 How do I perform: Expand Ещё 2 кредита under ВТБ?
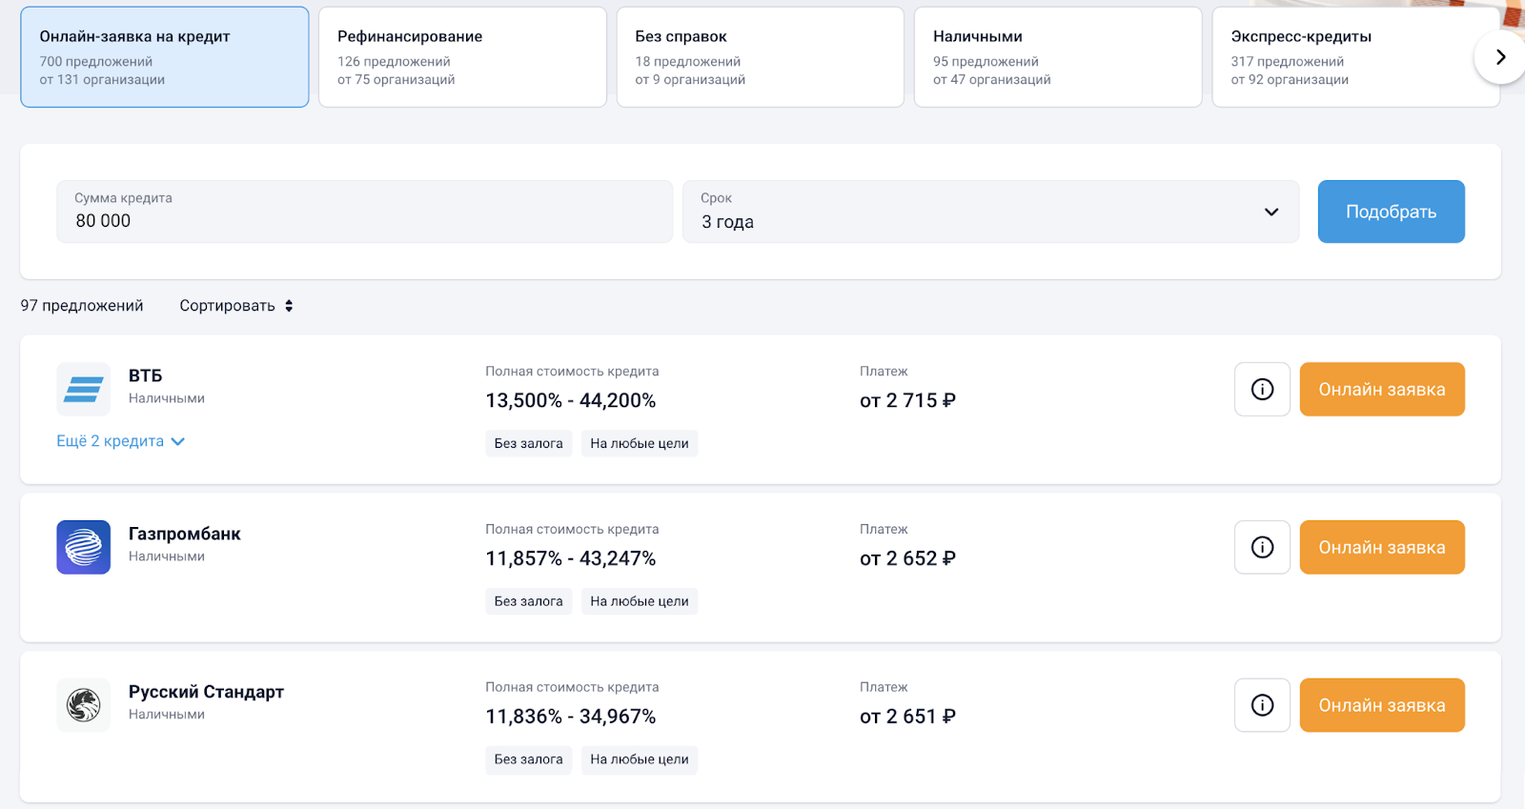click(x=120, y=441)
